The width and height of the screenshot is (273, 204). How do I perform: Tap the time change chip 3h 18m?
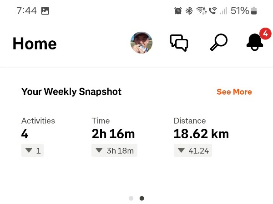[114, 151]
